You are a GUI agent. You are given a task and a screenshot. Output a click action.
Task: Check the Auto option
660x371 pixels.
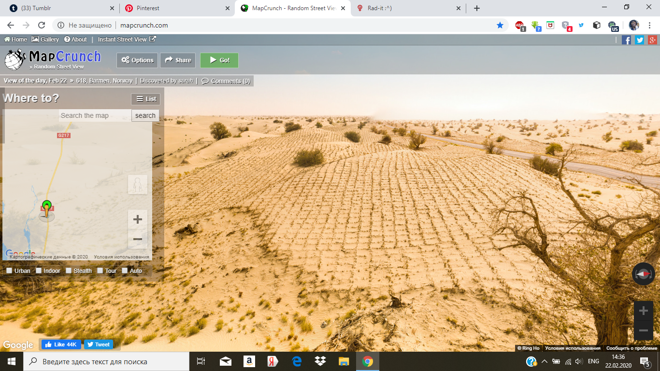125,271
